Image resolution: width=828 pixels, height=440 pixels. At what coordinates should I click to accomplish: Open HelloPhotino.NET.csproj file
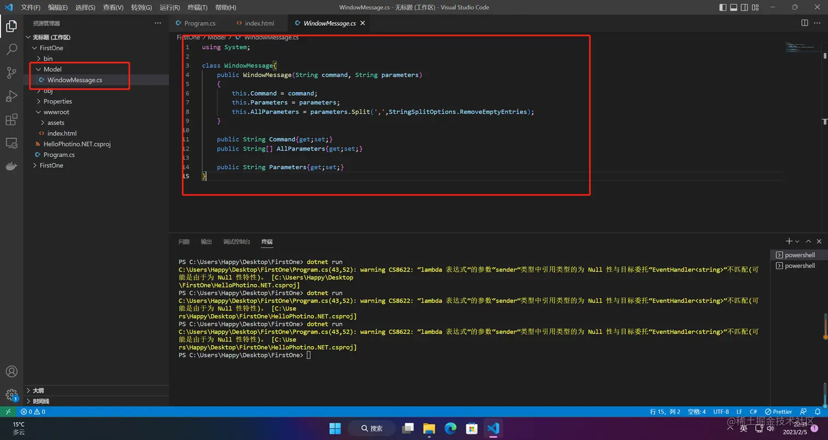click(x=96, y=144)
